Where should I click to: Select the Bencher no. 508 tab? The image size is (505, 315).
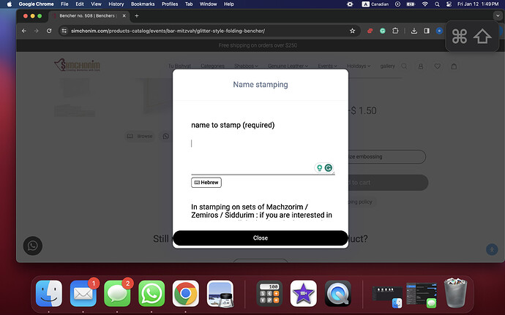[89, 16]
